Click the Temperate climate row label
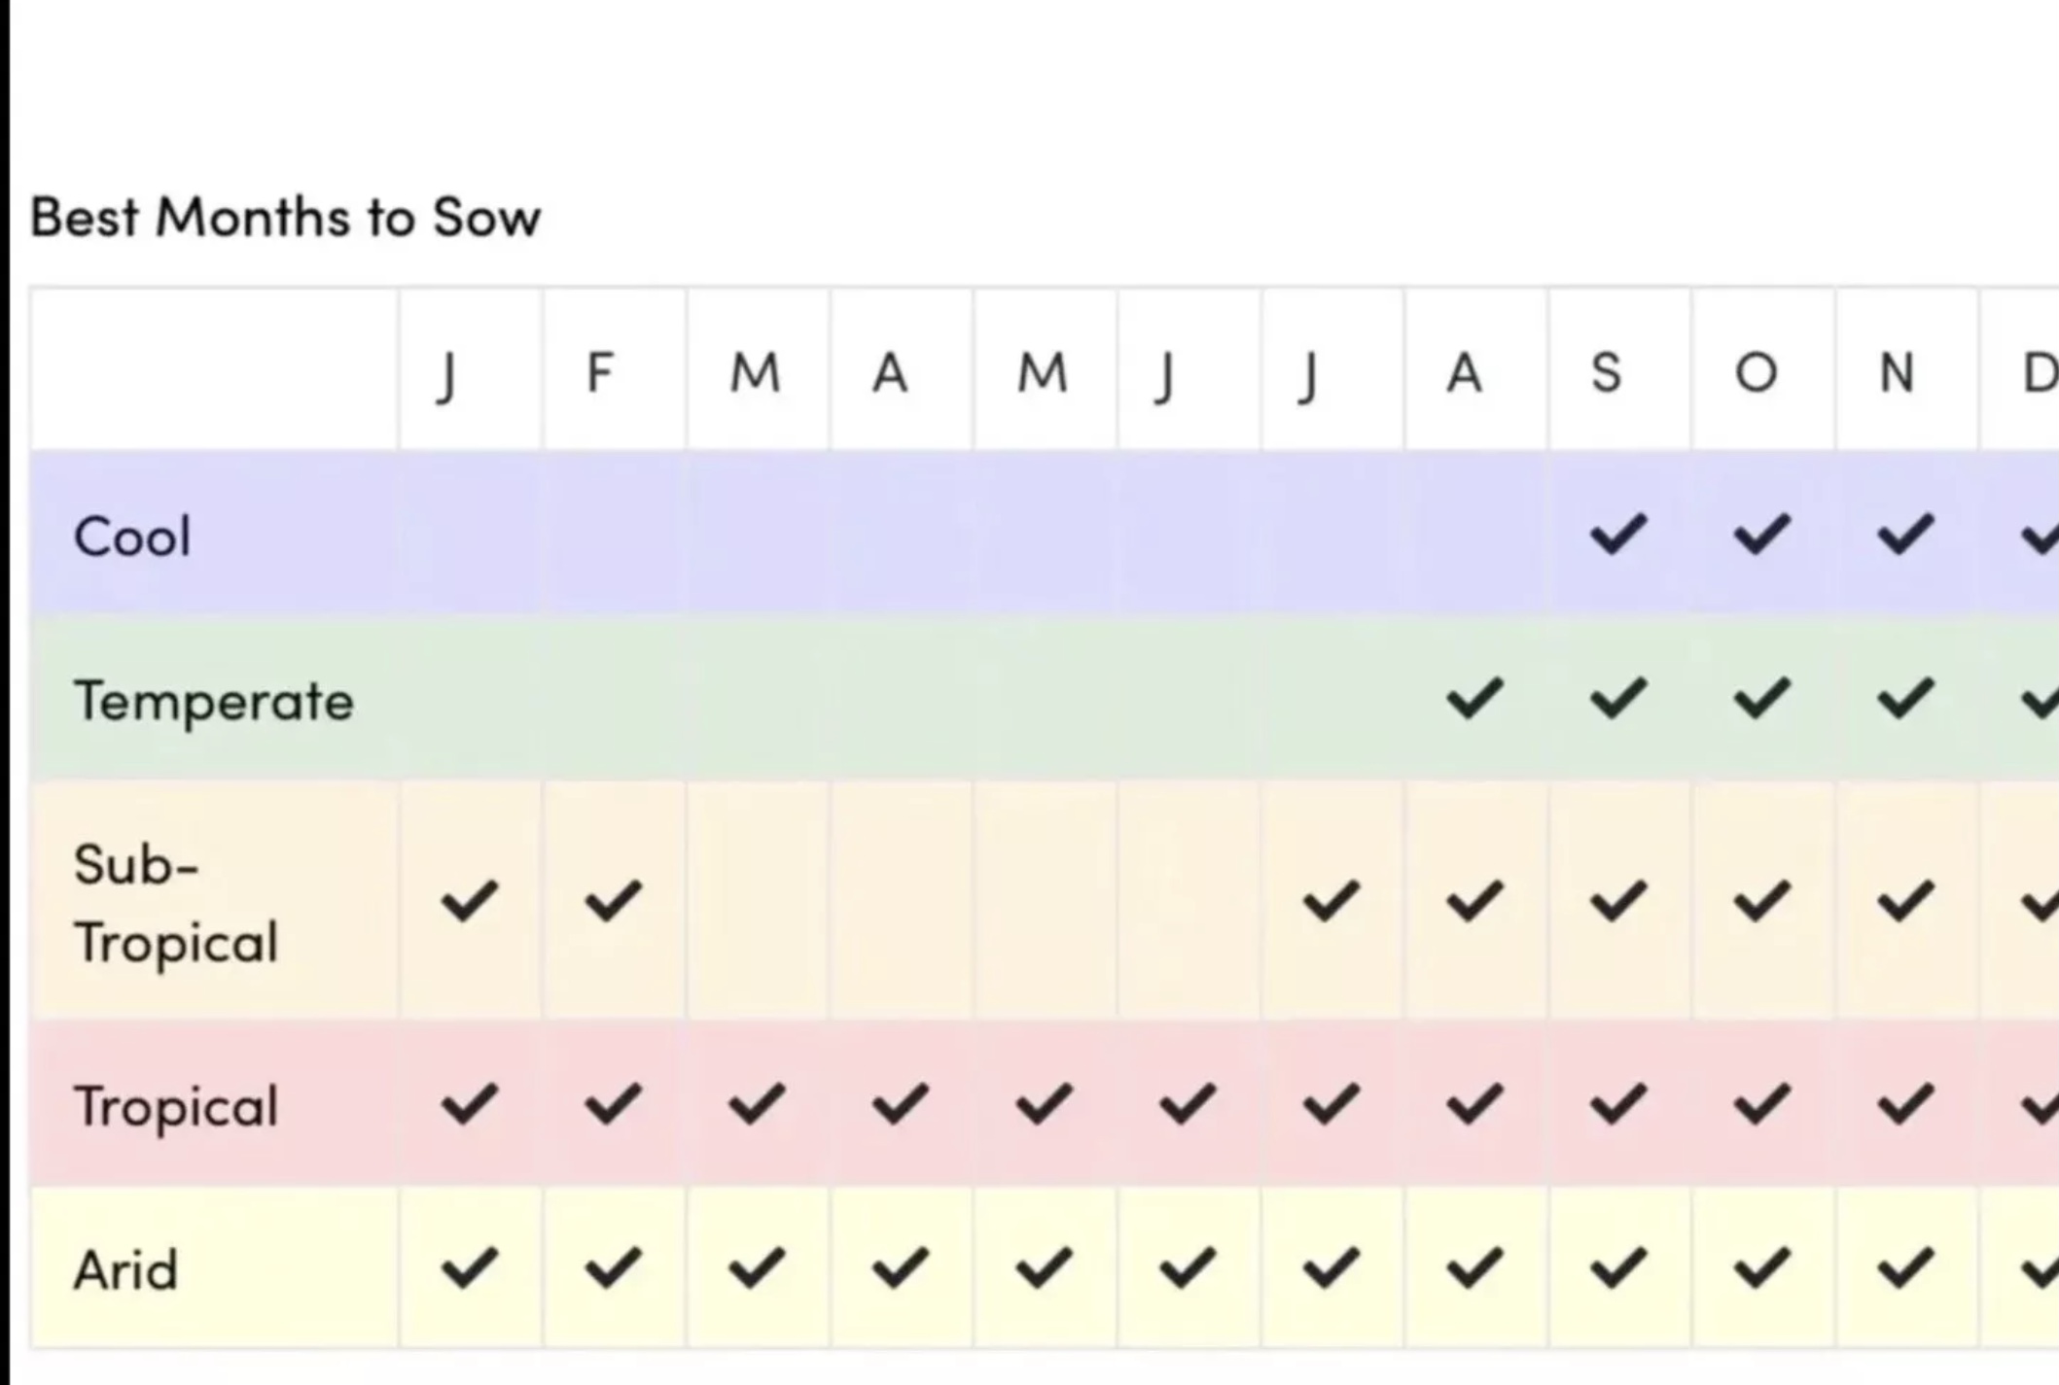Image resolution: width=2059 pixels, height=1385 pixels. tap(214, 701)
